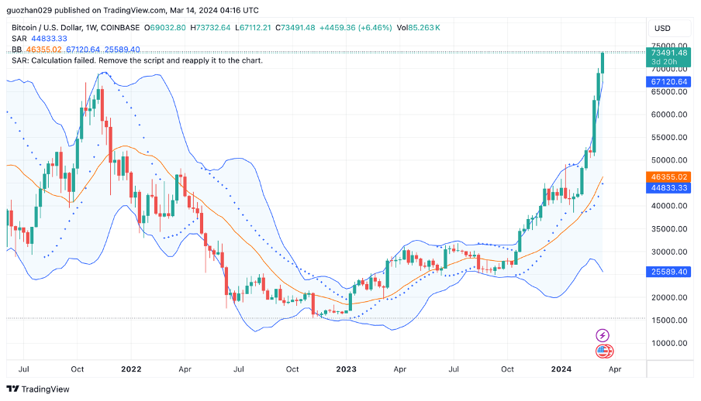Click the US flag economic event icon
701x401 pixels.
[x=603, y=351]
